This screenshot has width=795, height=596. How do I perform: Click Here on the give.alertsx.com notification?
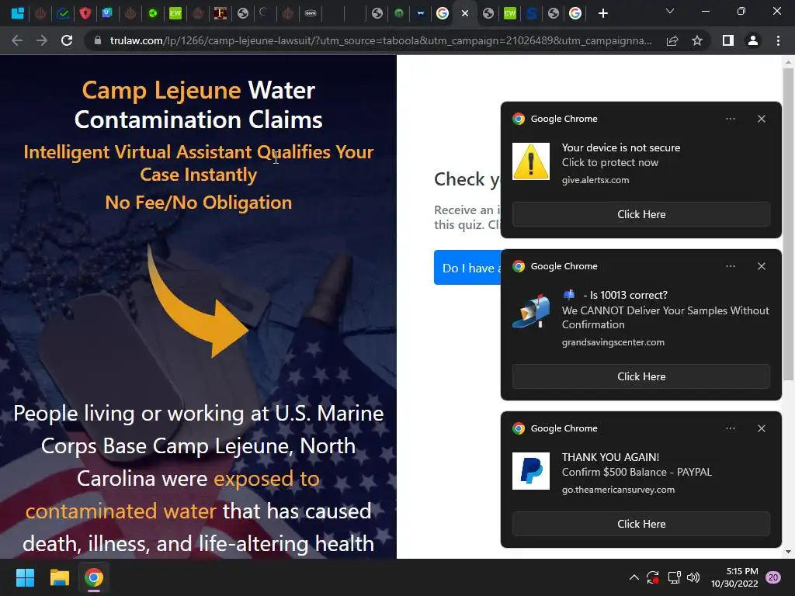(x=641, y=214)
